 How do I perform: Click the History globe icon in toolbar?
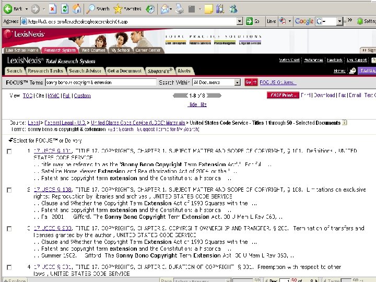click(150, 9)
